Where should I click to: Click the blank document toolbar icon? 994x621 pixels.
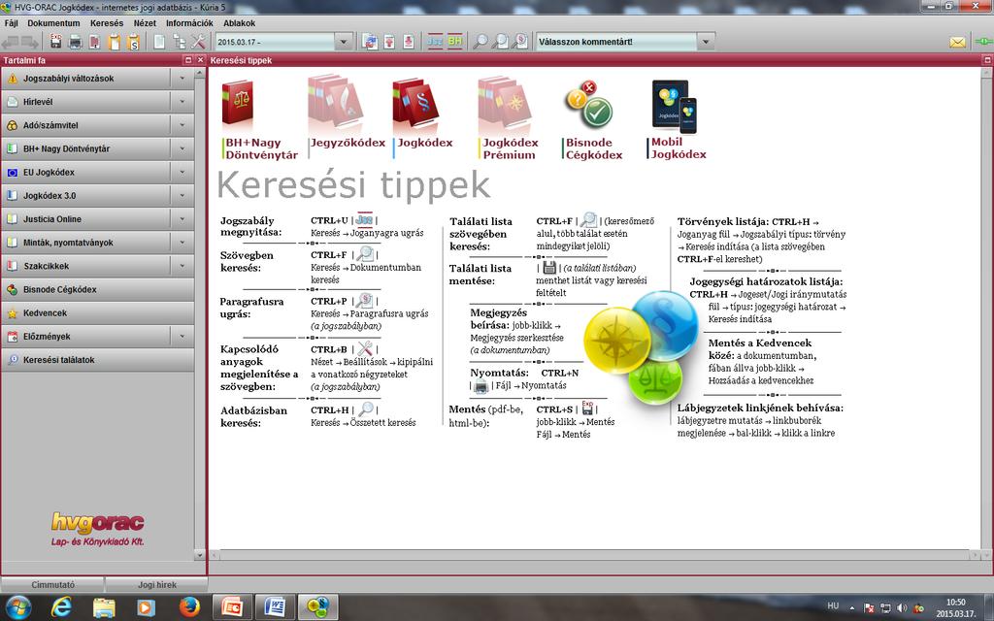[159, 42]
